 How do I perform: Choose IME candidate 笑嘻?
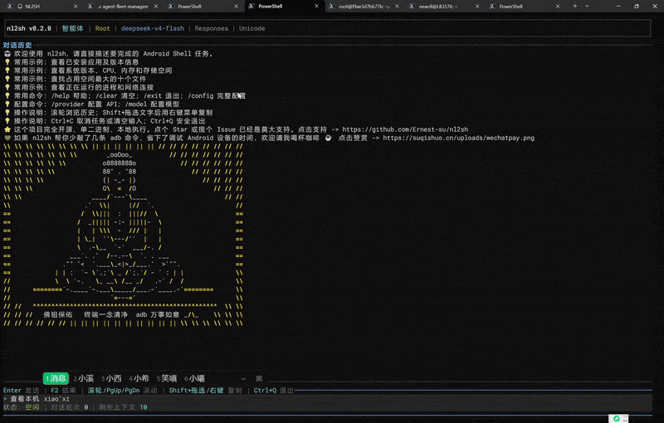[167, 378]
